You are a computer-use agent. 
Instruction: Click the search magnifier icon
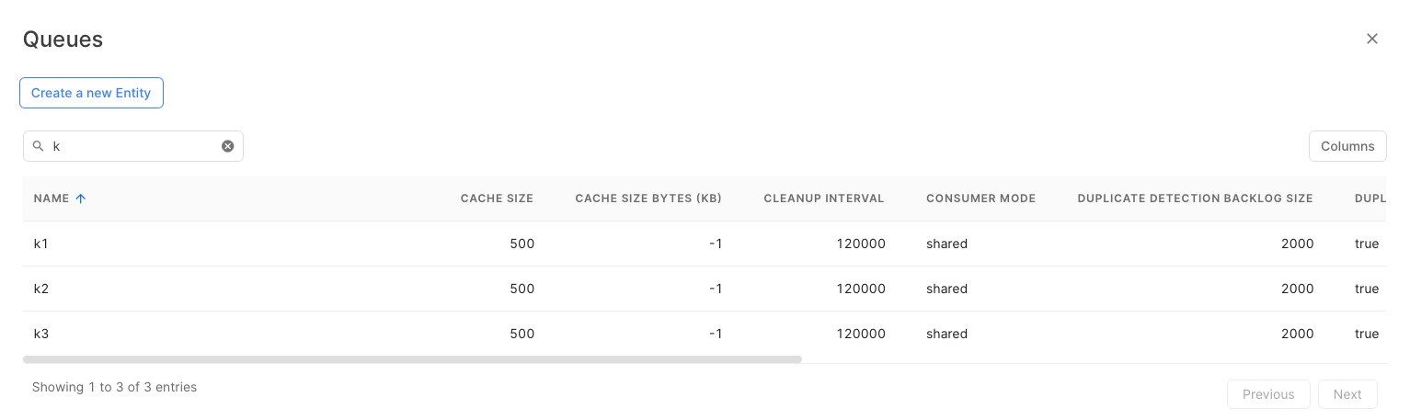pos(38,146)
